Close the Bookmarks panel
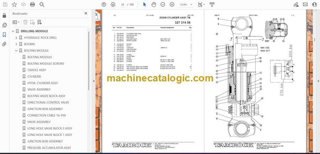The width and height of the screenshot is (320, 154). click(86, 13)
